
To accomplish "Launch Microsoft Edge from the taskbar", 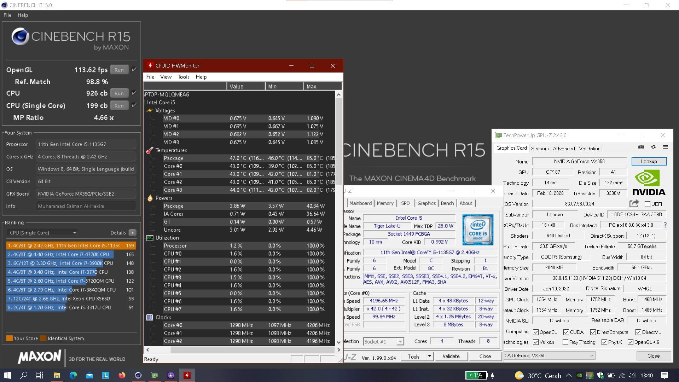I will [x=73, y=375].
